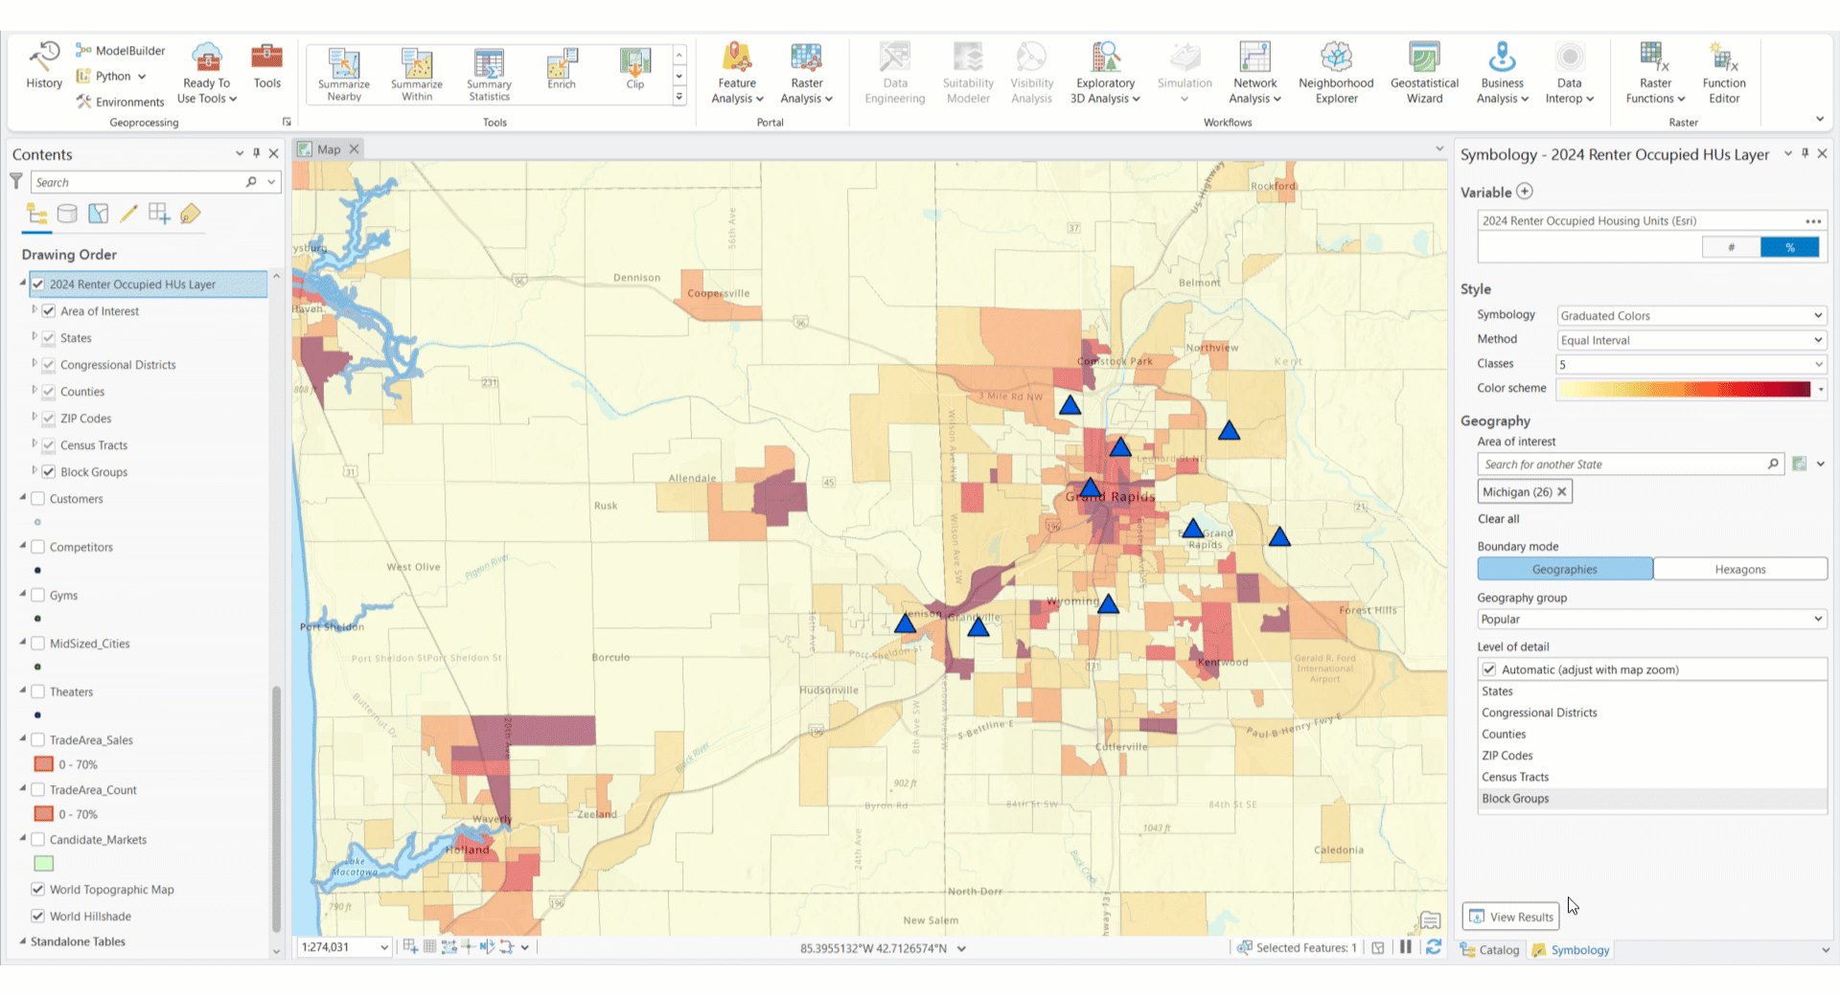
Task: Switch to the Catalog tab
Action: [x=1490, y=950]
